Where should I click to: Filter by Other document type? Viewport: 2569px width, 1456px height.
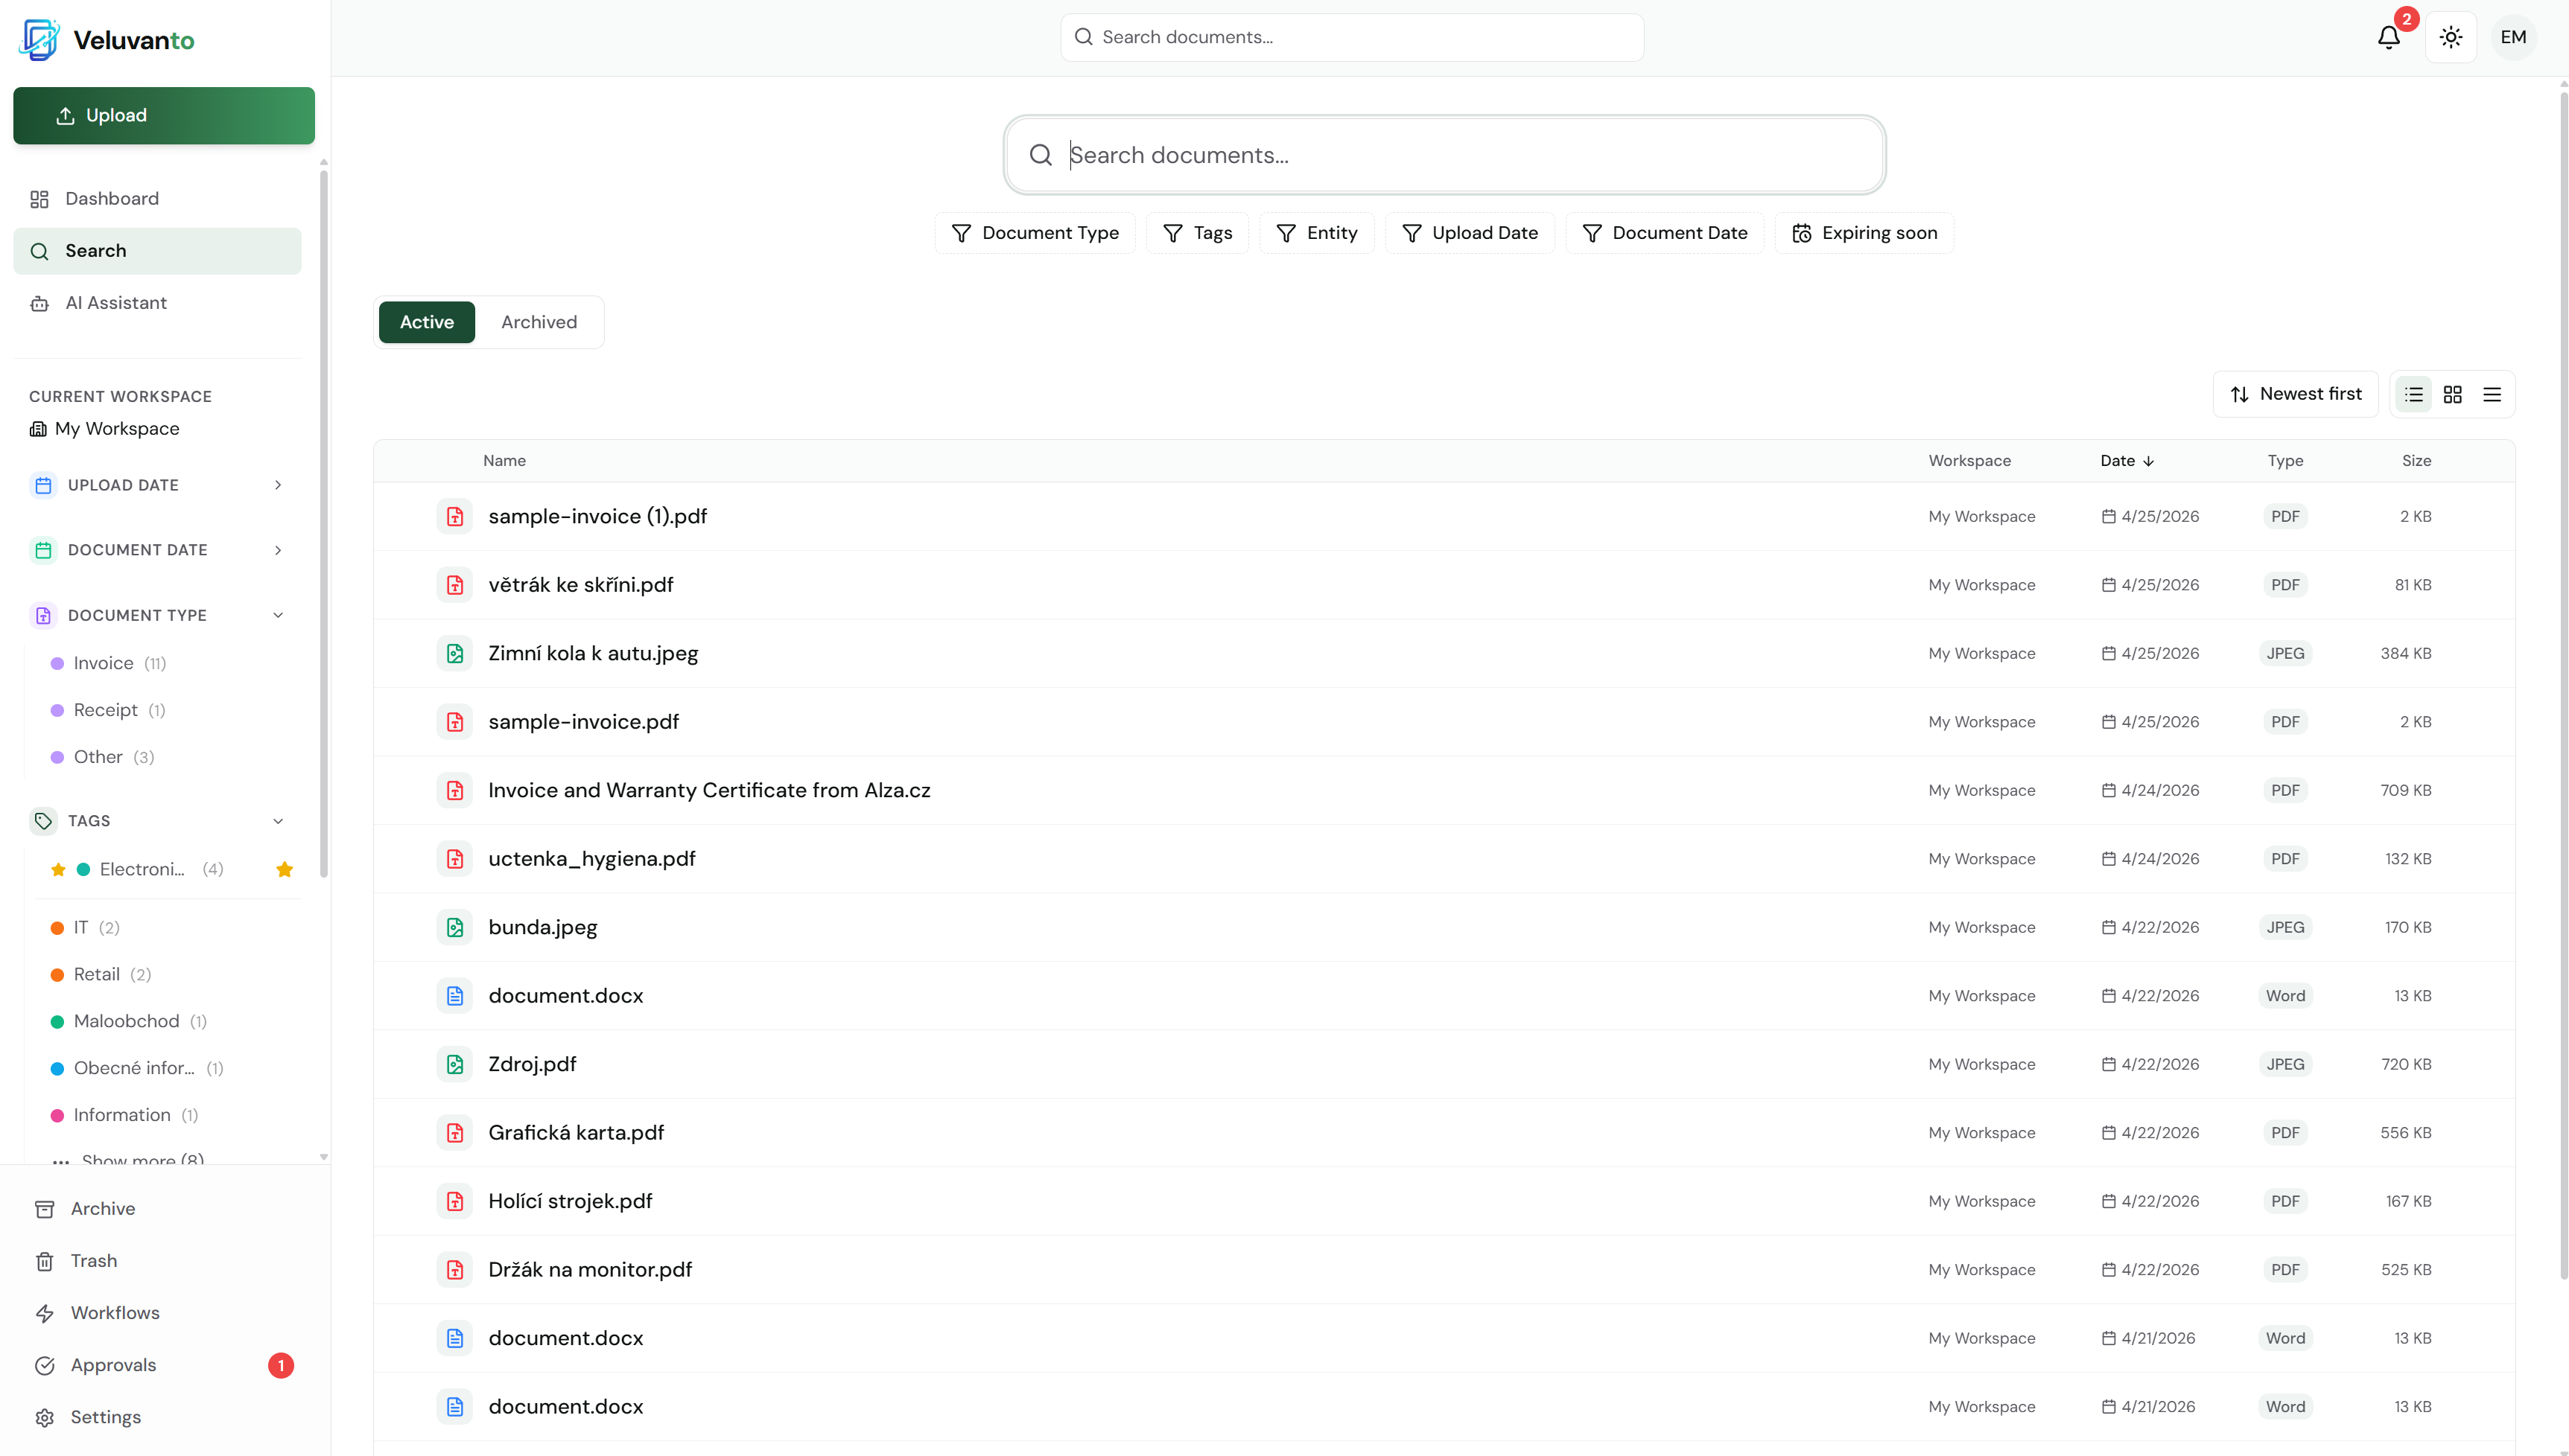(102, 757)
